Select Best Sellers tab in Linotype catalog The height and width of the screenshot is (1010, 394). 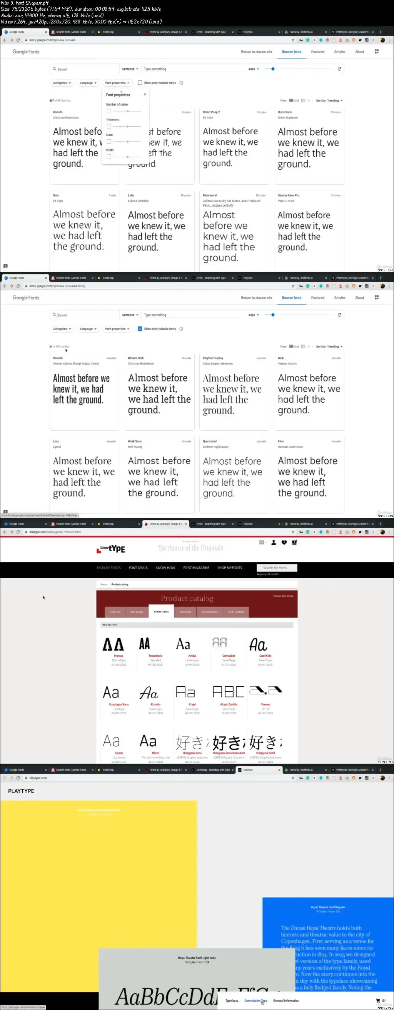point(137,612)
